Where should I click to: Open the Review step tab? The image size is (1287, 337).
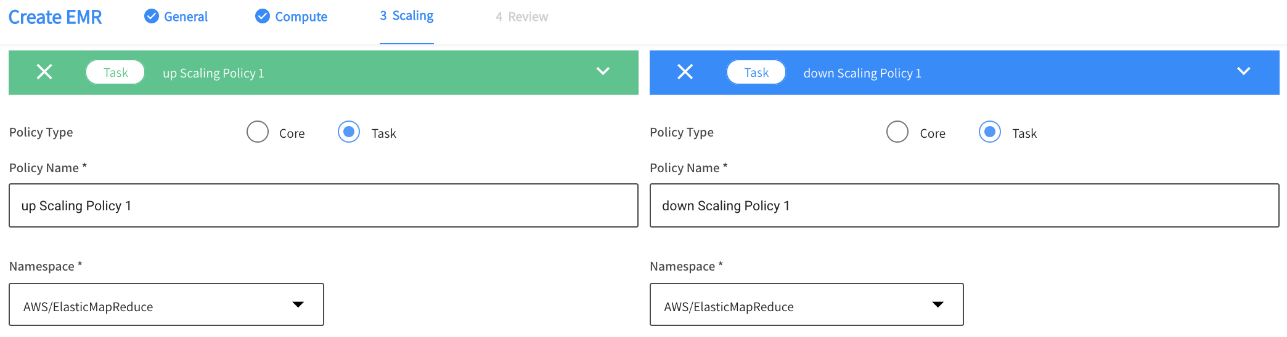pyautogui.click(x=521, y=17)
